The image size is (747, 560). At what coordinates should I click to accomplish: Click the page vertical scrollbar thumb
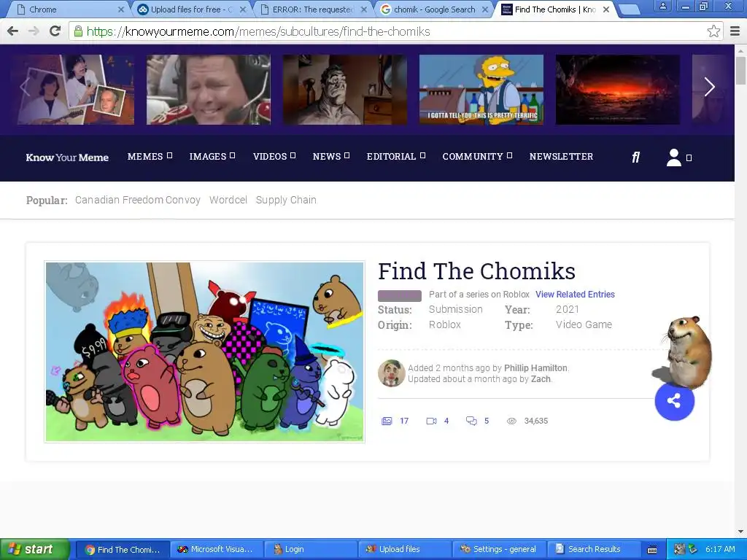coord(740,71)
